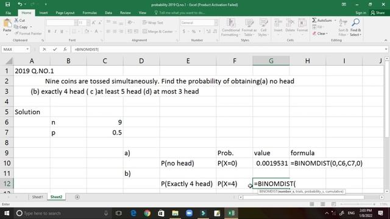
Task: Click the Borders icon
Action: point(74,31)
